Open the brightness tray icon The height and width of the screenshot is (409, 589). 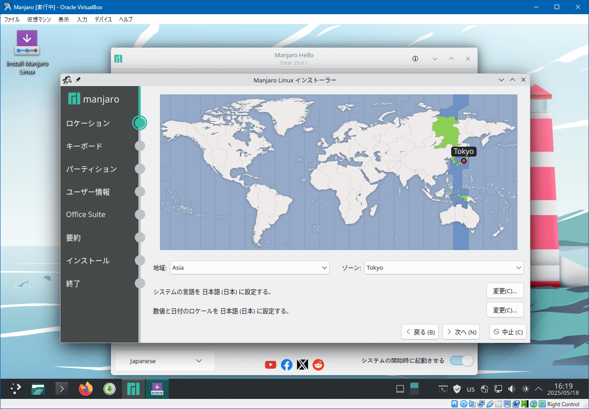coord(525,389)
